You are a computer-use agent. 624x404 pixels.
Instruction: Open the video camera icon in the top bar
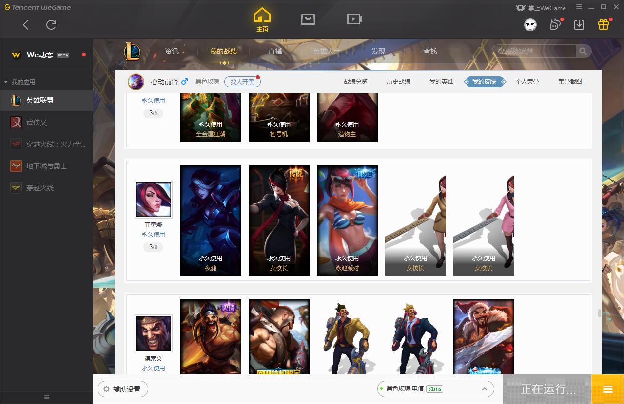[354, 19]
